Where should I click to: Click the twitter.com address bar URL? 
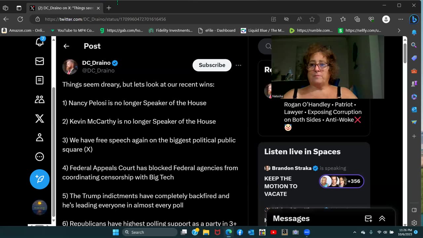point(105,19)
